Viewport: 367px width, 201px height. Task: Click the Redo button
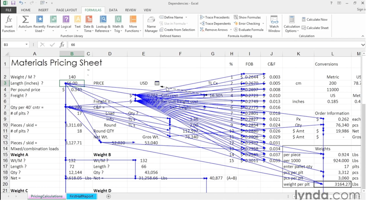click(32, 3)
